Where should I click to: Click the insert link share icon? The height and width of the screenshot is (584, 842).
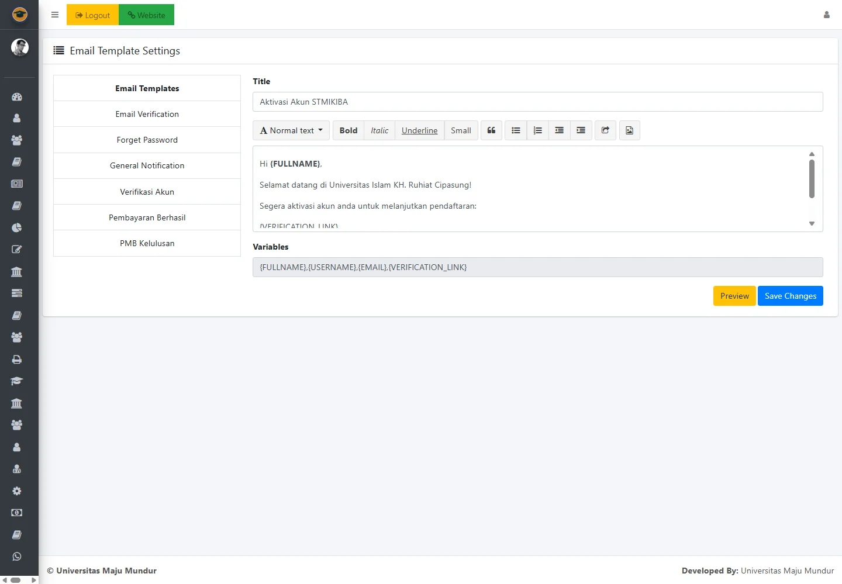[x=605, y=130]
